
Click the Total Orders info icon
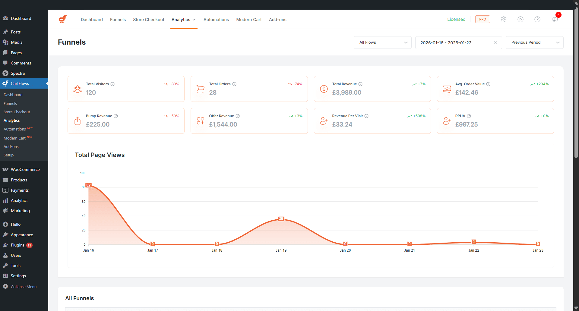tap(234, 84)
